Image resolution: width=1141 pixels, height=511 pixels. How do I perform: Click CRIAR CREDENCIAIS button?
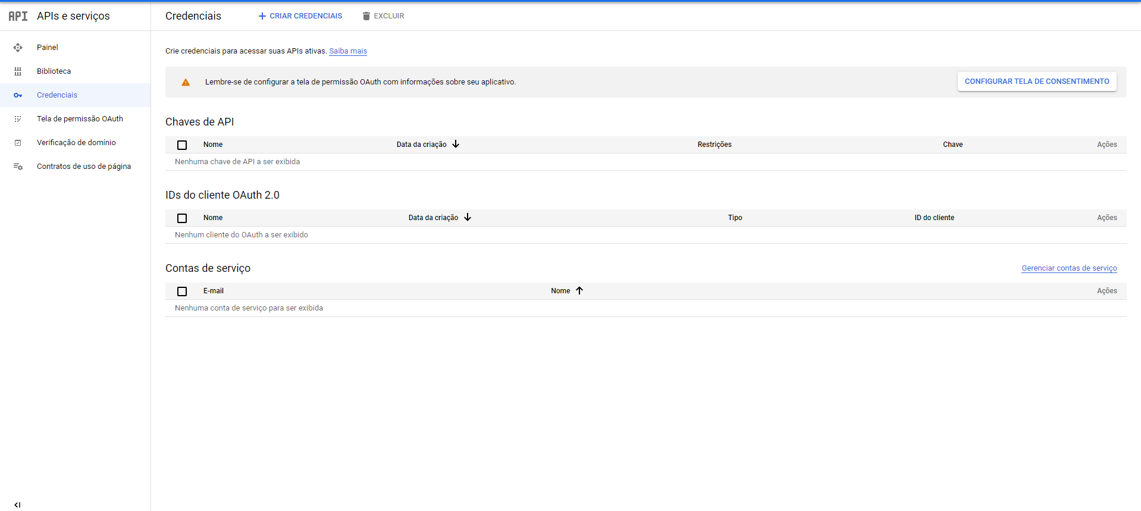pyautogui.click(x=300, y=16)
